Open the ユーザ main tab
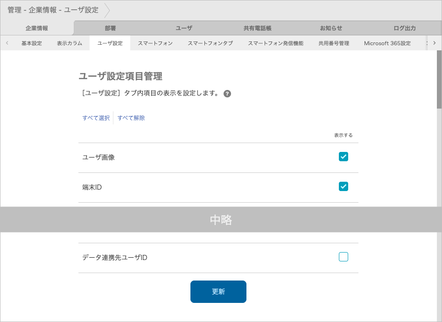Viewport: 442px width, 322px height. 184,28
